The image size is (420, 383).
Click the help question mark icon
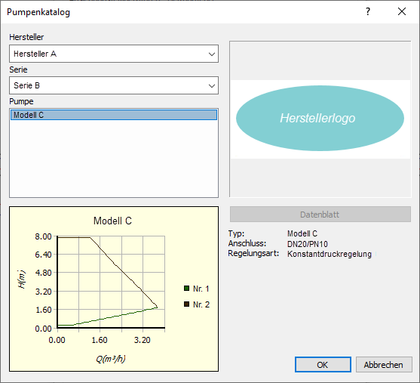tap(368, 11)
